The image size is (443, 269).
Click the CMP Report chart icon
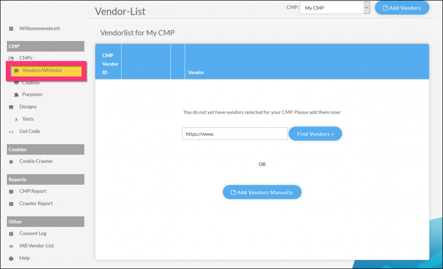11,192
